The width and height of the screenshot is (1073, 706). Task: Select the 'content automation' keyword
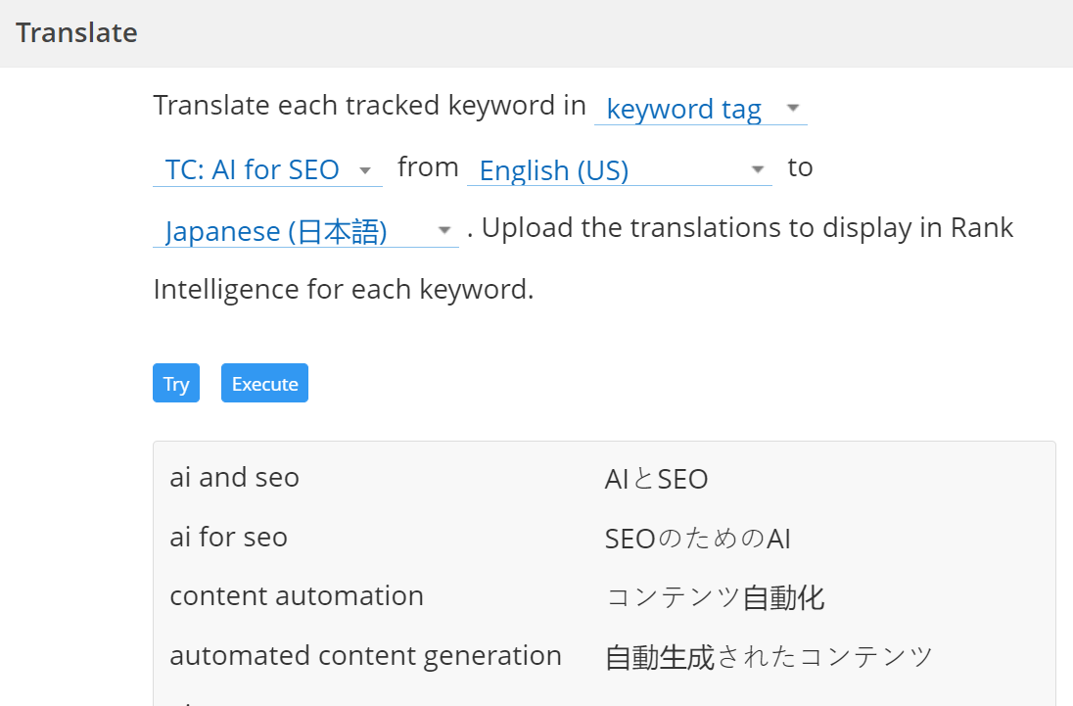(x=297, y=596)
